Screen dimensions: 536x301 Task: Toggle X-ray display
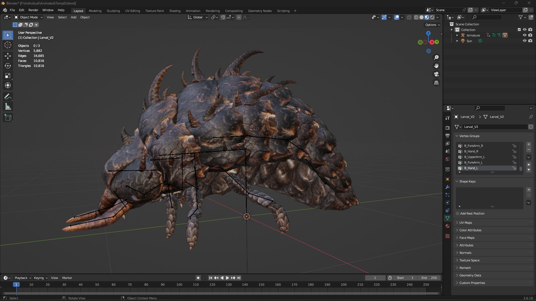pos(409,17)
